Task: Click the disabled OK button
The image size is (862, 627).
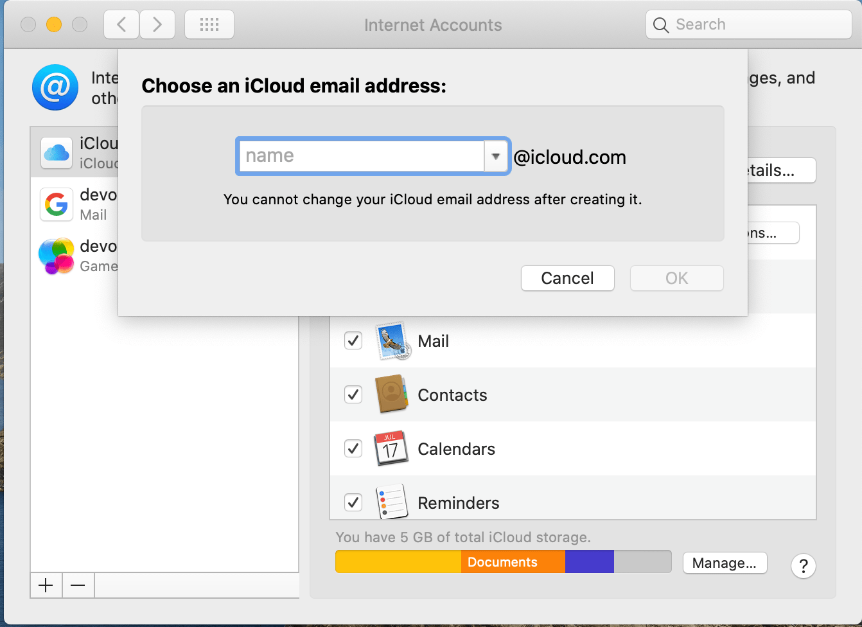Action: click(677, 278)
